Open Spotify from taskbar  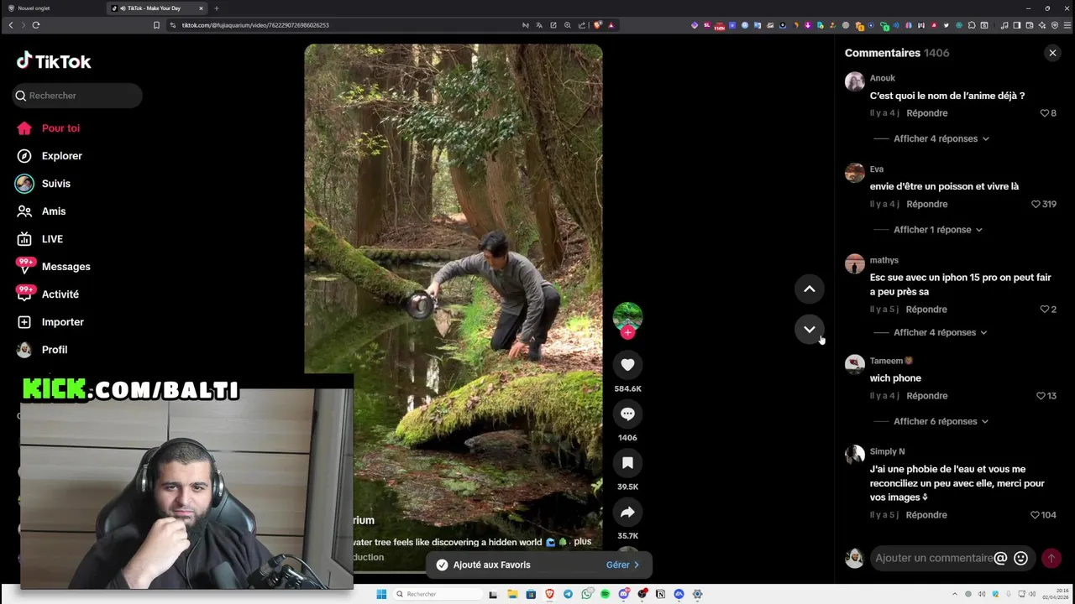[605, 594]
